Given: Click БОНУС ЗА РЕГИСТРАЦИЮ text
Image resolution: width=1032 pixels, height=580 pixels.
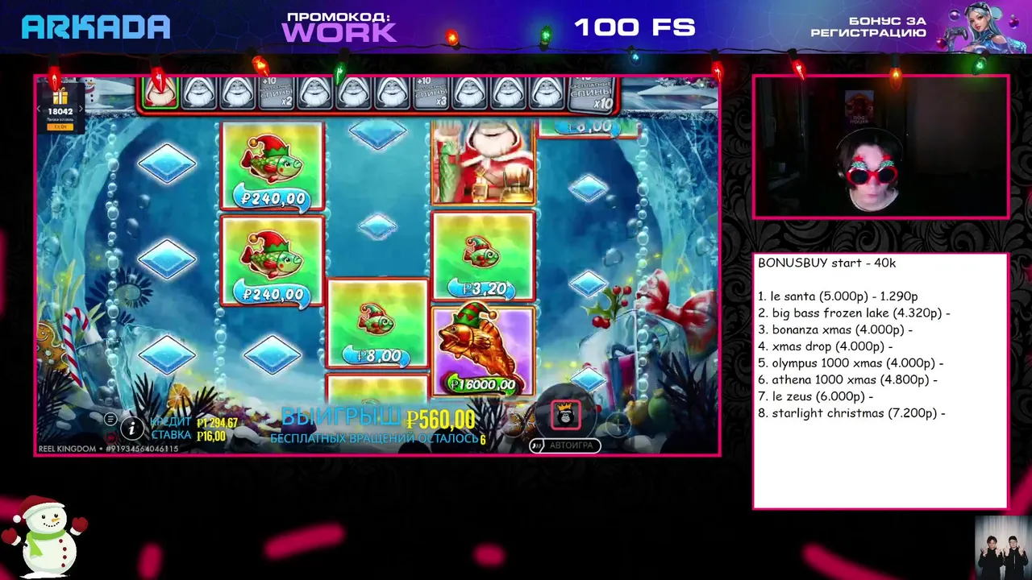Looking at the screenshot, I should [x=868, y=27].
